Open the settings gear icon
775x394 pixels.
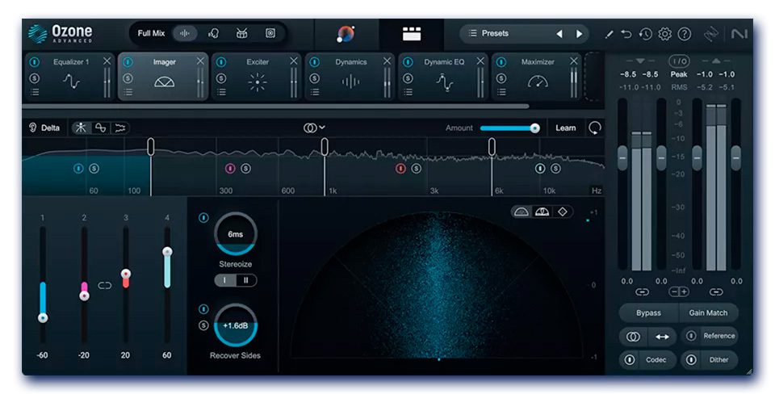pyautogui.click(x=664, y=34)
